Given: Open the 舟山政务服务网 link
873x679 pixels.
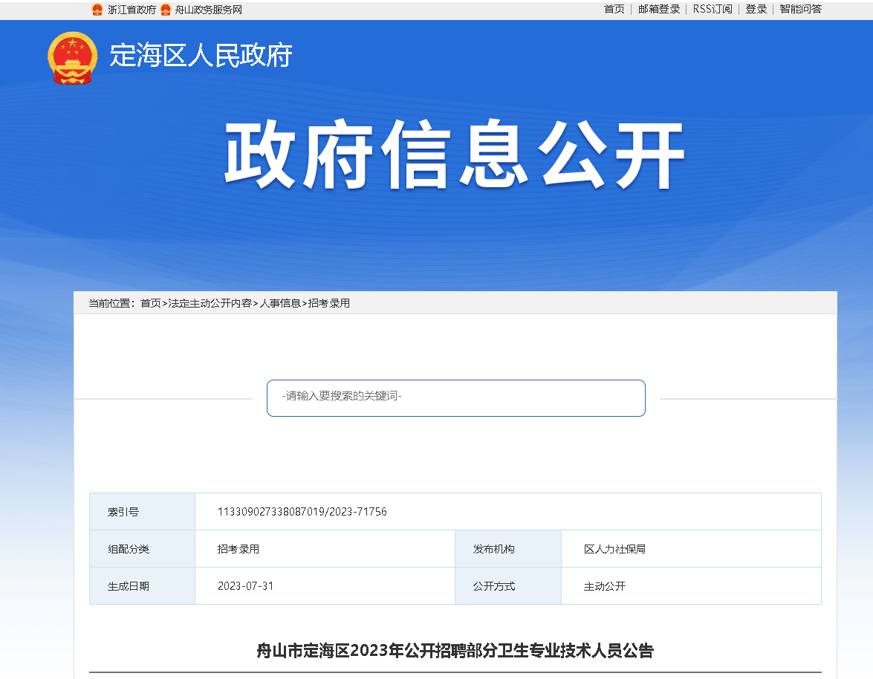Looking at the screenshot, I should point(208,10).
